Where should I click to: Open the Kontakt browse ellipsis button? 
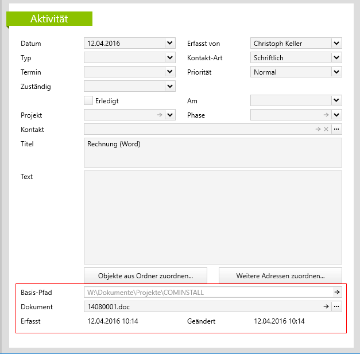coord(336,130)
